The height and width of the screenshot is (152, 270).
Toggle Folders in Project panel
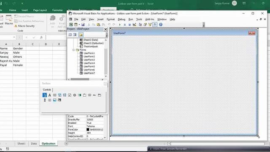coord(81,35)
